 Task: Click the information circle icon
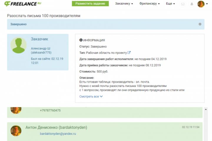pos(81,40)
